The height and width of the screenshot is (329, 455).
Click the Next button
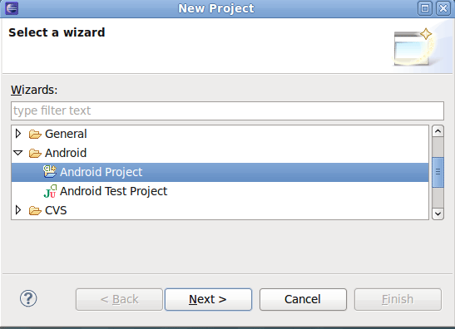(x=208, y=299)
